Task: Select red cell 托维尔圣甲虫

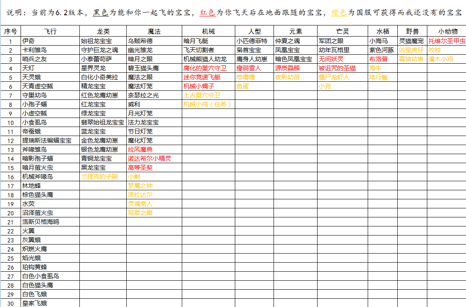Action: point(447,41)
